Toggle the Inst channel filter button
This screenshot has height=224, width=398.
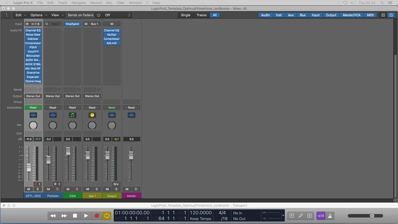pos(279,15)
